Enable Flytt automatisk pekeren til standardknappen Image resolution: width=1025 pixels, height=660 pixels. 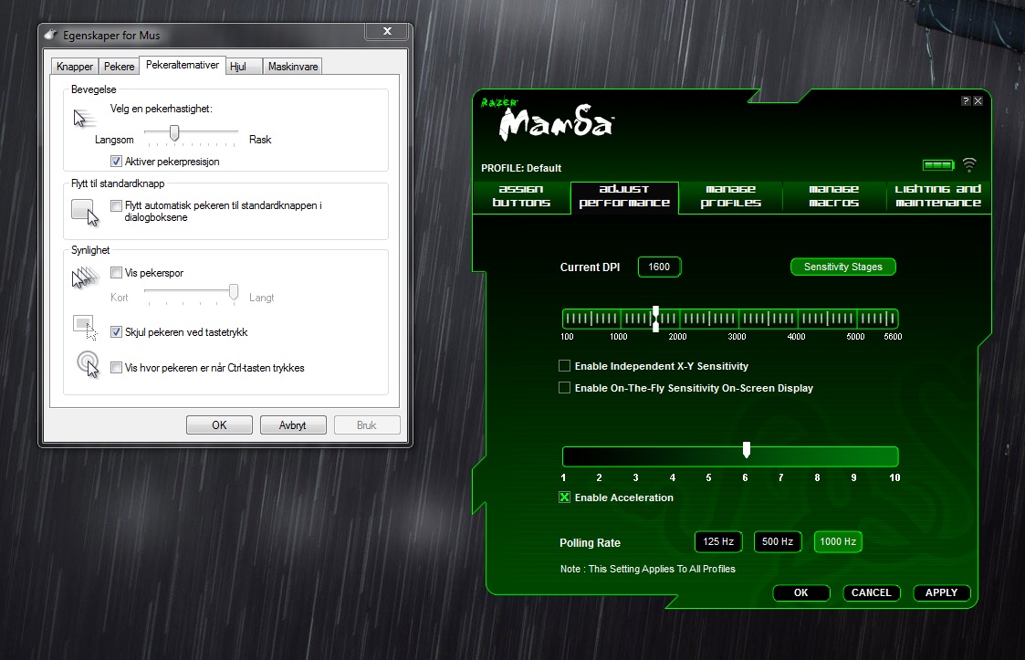[116, 205]
